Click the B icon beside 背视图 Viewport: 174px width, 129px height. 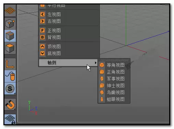coord(43,37)
